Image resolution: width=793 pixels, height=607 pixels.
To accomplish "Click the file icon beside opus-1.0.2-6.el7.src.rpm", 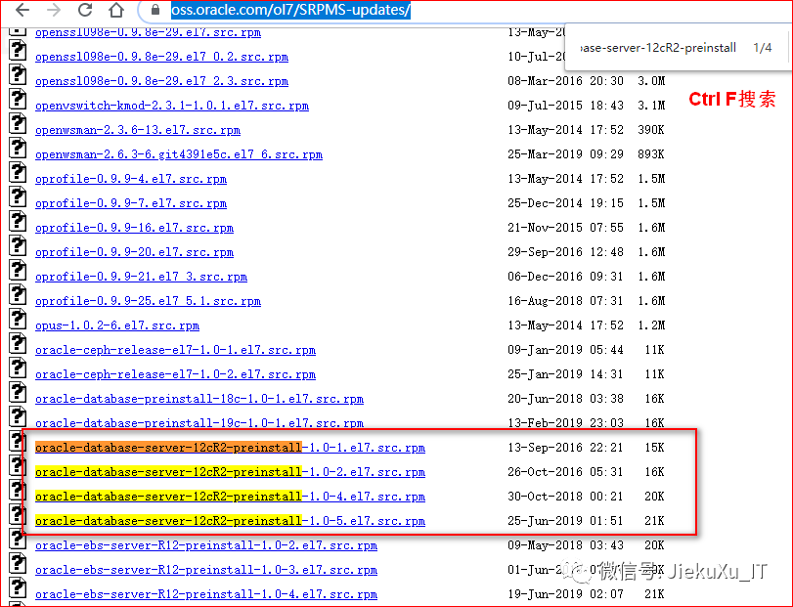I will [18, 320].
